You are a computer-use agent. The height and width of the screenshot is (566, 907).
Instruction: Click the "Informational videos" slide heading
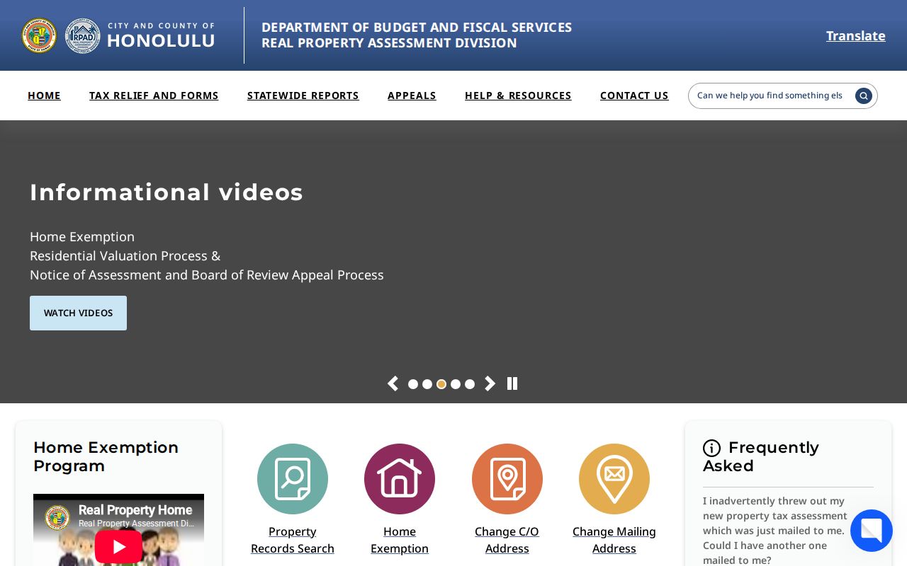(x=167, y=192)
